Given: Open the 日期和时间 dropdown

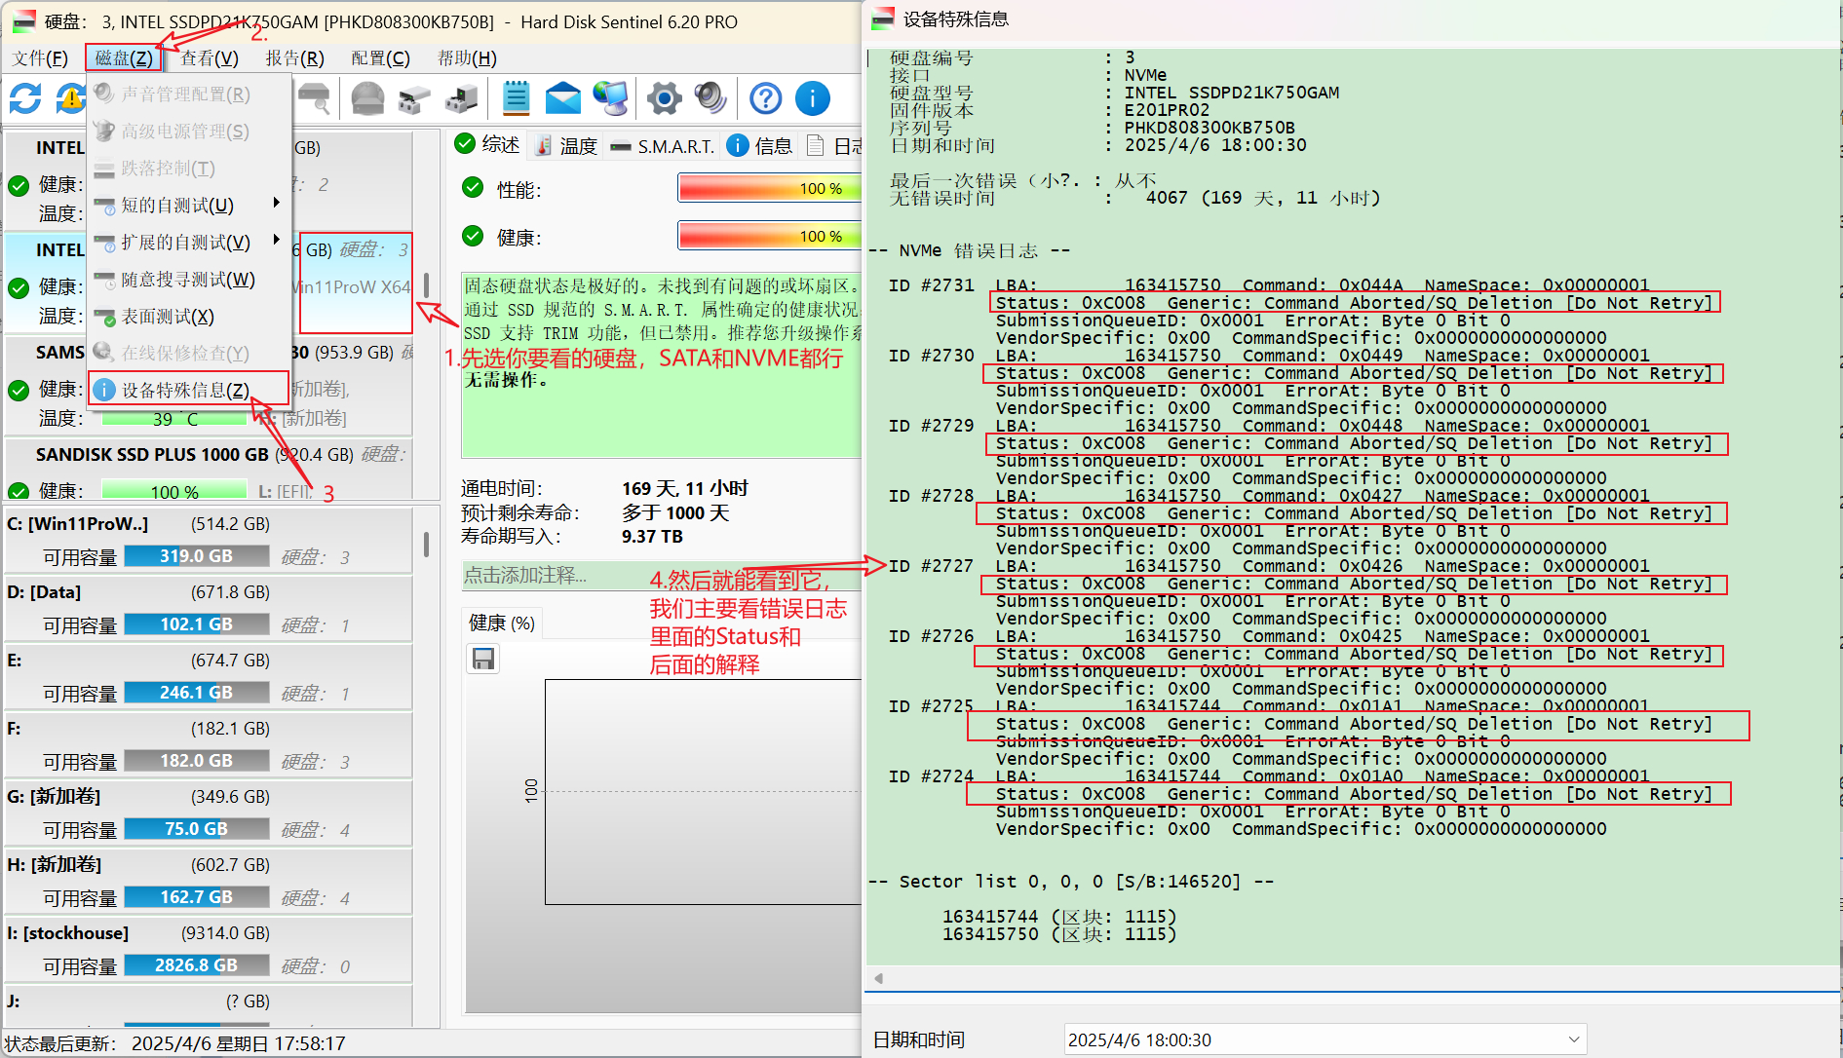Looking at the screenshot, I should point(1325,1039).
